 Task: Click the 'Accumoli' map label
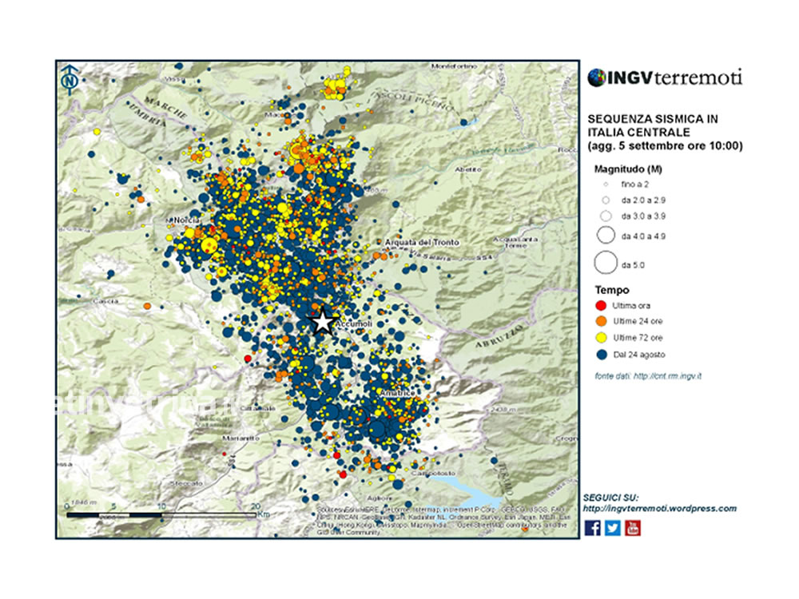354,323
